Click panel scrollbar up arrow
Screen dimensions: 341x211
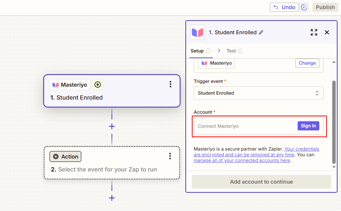pyautogui.click(x=334, y=62)
